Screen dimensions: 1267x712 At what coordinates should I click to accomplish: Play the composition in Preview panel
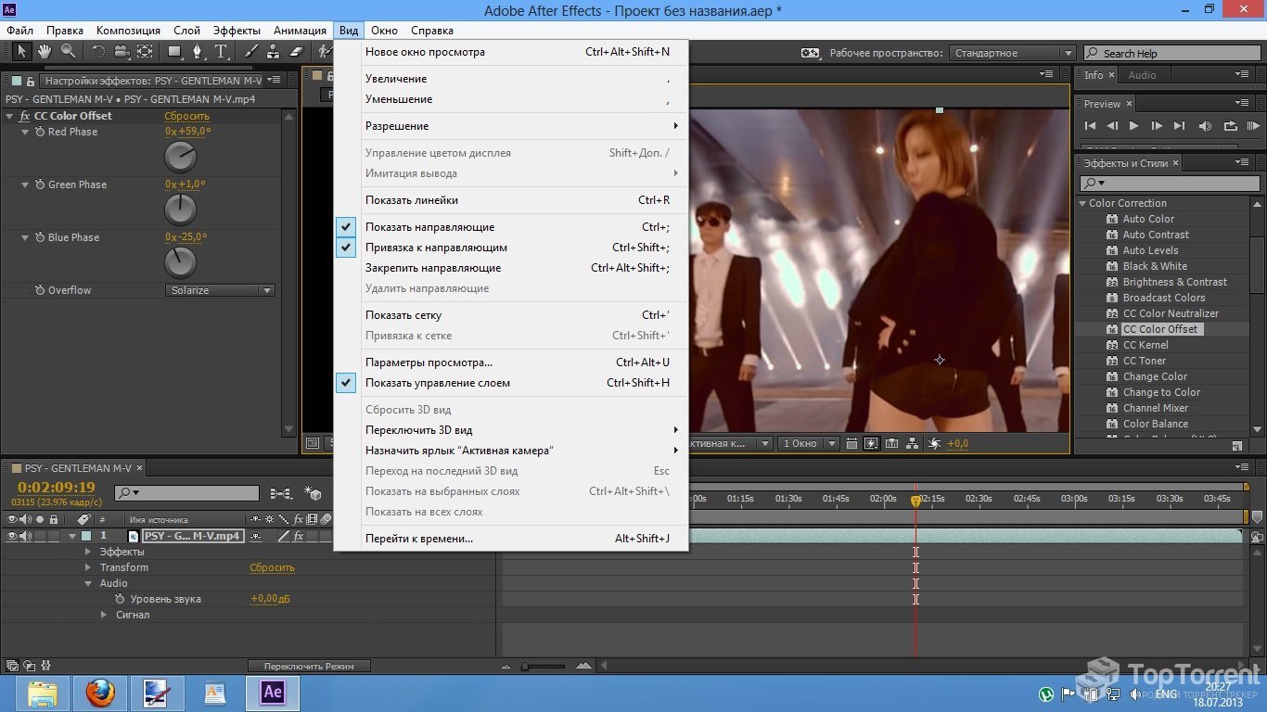(x=1133, y=126)
